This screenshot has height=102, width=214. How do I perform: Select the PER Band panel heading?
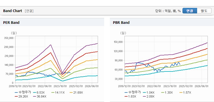pyautogui.click(x=11, y=22)
